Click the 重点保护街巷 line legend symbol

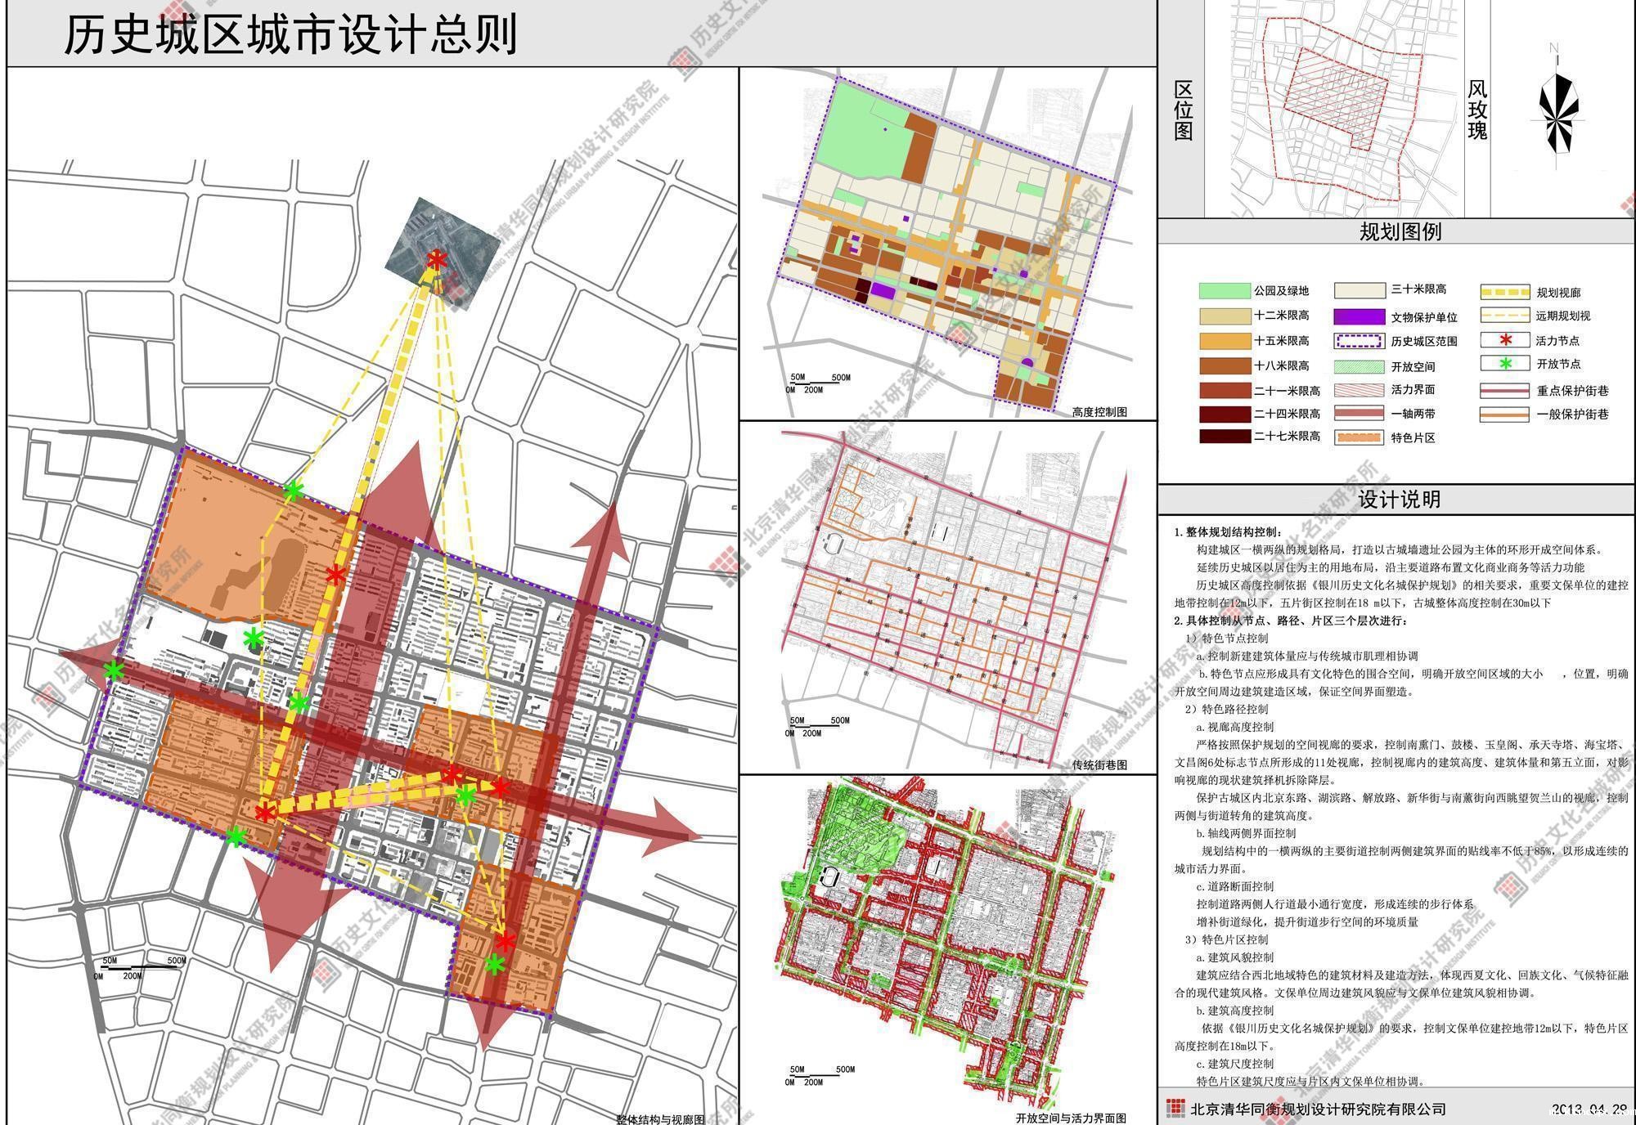1503,391
